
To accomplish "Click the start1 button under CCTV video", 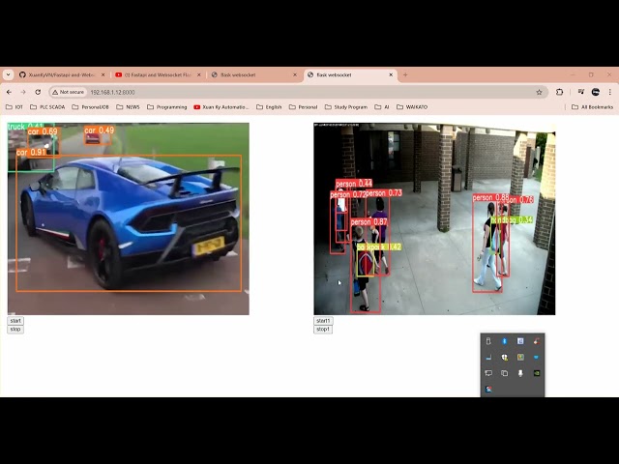I will [323, 321].
